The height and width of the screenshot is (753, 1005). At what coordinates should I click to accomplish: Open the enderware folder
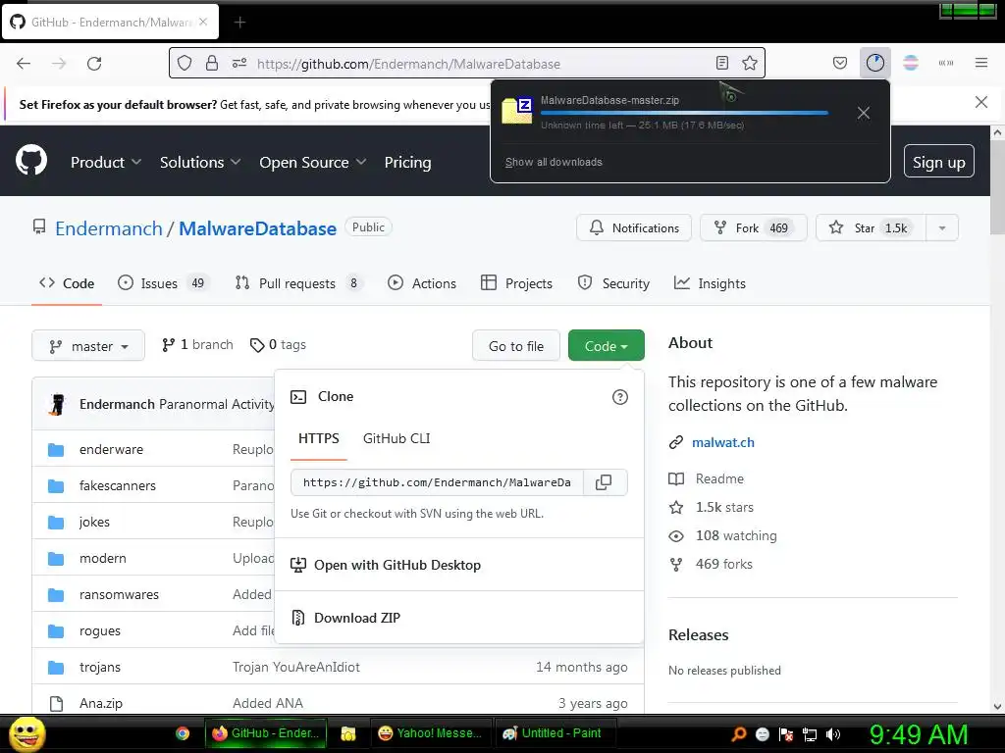pyautogui.click(x=111, y=449)
